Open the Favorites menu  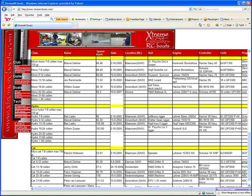pos(29,15)
